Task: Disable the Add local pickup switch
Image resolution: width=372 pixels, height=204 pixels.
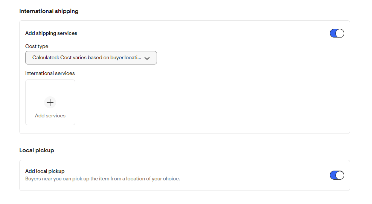Action: click(x=337, y=175)
